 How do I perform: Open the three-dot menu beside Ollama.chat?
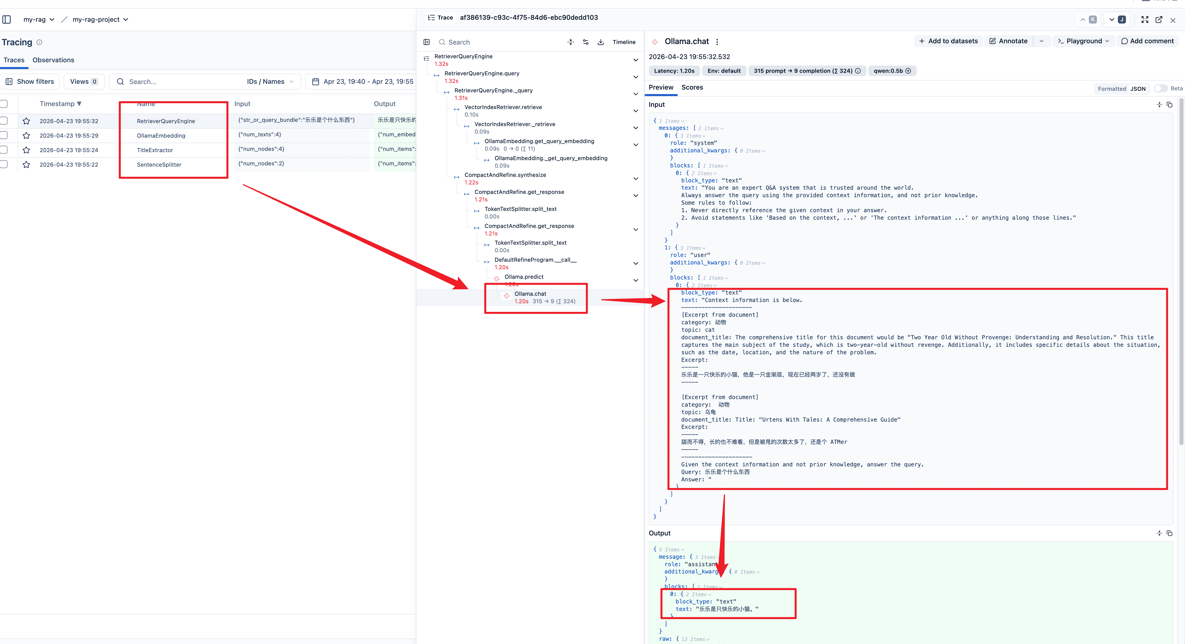pos(717,42)
